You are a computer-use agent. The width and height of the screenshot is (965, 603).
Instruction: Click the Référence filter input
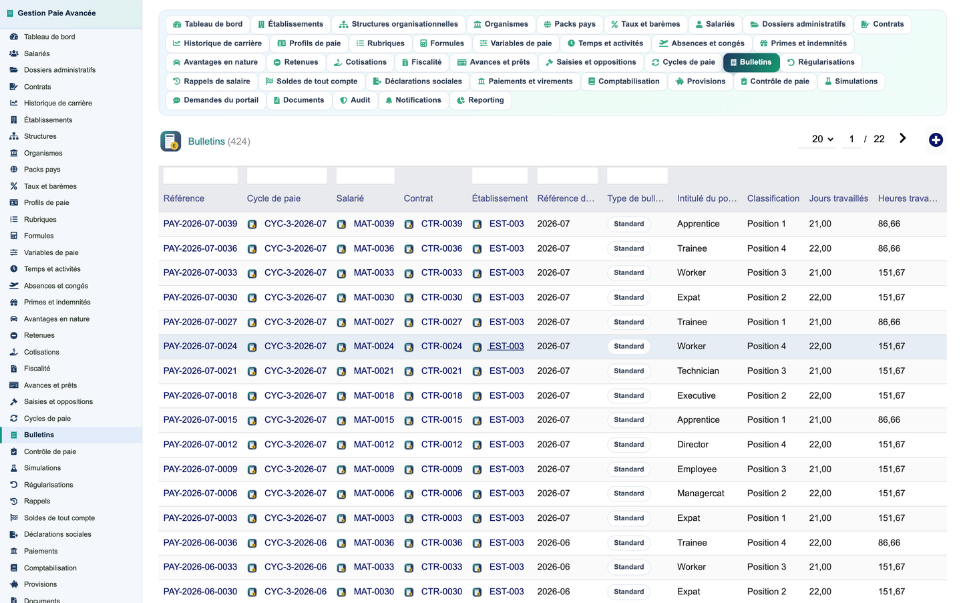coord(200,176)
